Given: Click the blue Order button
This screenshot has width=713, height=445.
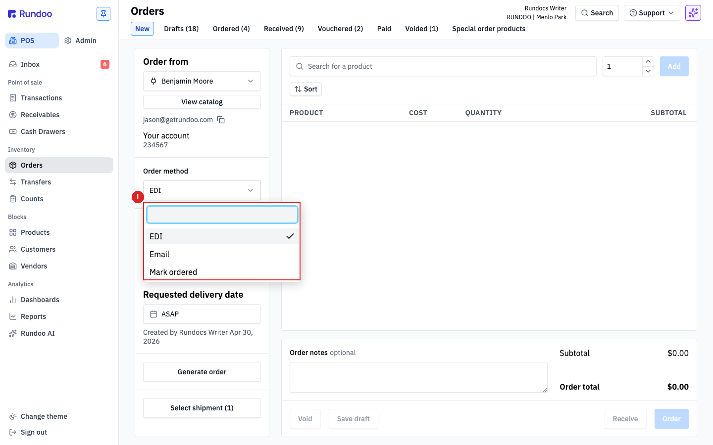Looking at the screenshot, I should [x=671, y=419].
